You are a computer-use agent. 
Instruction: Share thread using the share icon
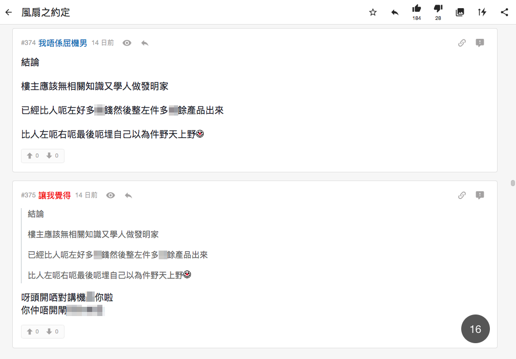click(504, 12)
